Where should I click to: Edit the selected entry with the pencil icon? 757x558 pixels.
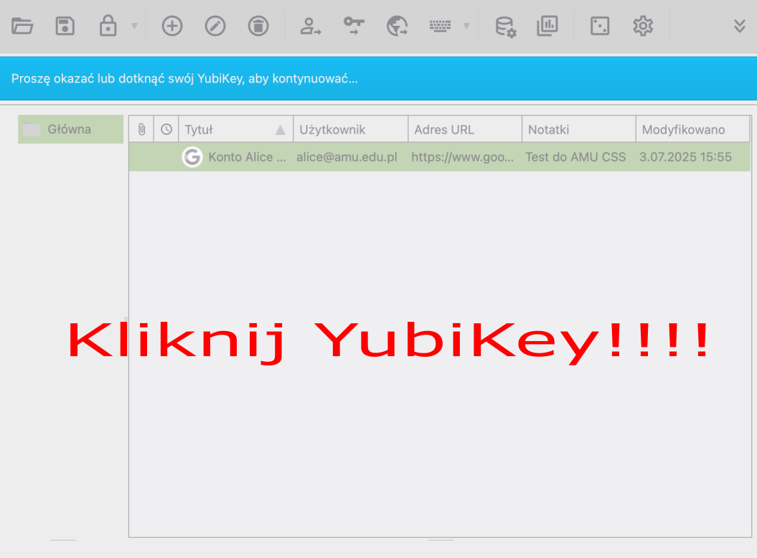(x=215, y=27)
